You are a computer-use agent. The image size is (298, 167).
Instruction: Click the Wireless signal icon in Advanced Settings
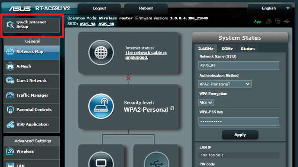10,151
